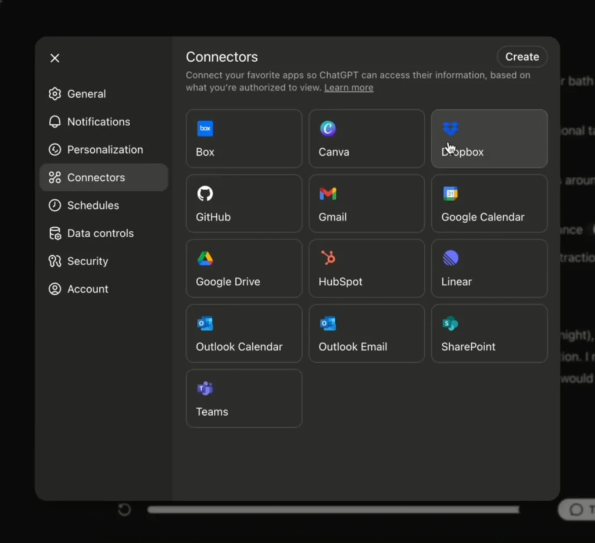Click the GitHub octocat icon
595x543 pixels.
(205, 194)
